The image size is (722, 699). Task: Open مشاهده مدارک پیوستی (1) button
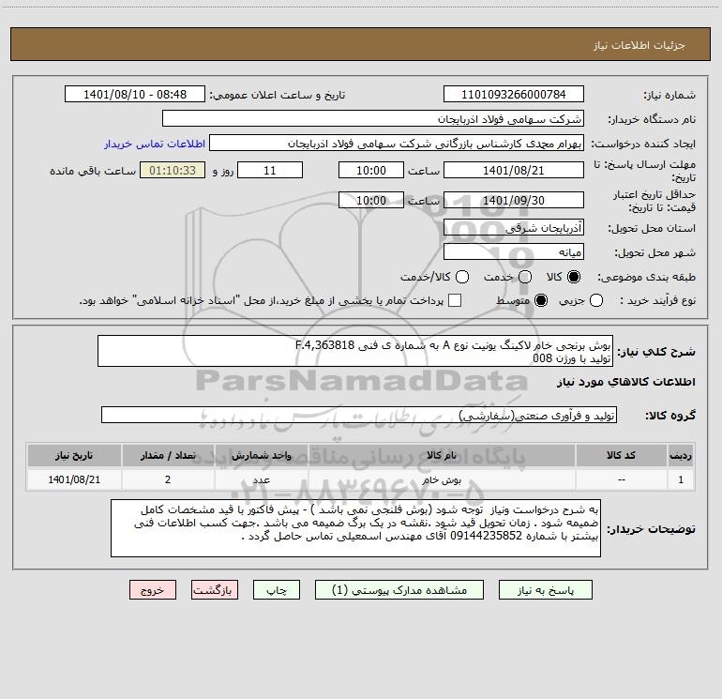(399, 590)
